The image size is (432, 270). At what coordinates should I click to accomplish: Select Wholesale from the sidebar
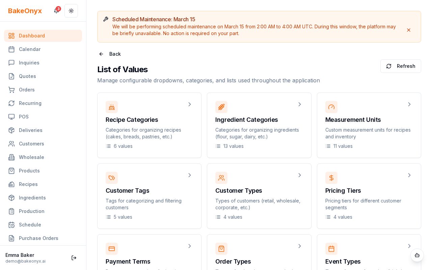[31, 157]
